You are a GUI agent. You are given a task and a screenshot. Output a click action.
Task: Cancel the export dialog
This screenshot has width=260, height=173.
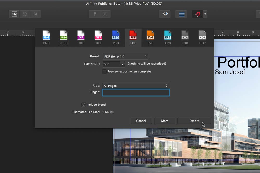(x=141, y=121)
